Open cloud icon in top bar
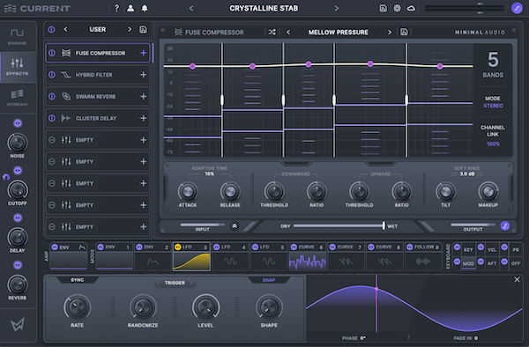This screenshot has width=529, height=347. (x=411, y=8)
